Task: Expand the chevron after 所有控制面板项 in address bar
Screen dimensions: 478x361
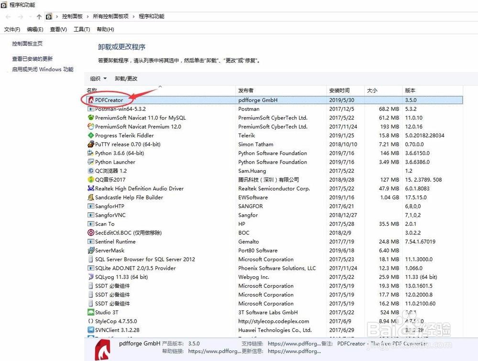Action: click(x=133, y=16)
